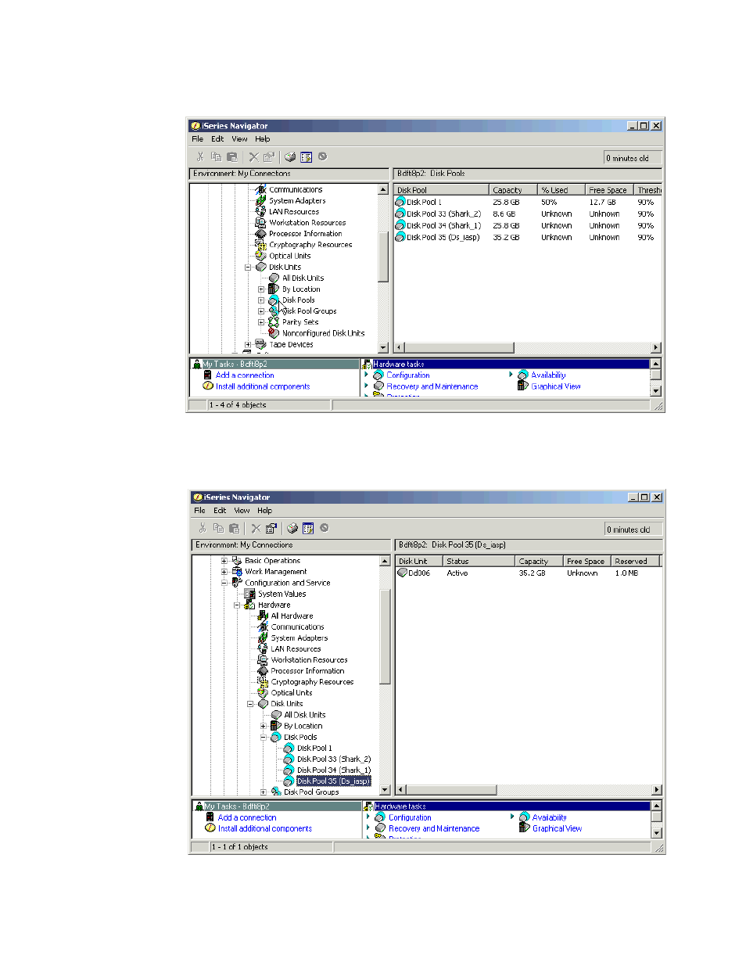Viewport: 746px width, 966px height.
Task: Click the Delete X icon in the Disk Pool 35 window toolbar
Action: [256, 528]
